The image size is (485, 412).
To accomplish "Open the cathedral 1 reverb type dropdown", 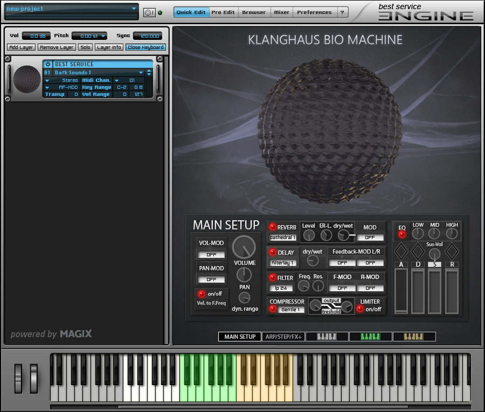I will [x=282, y=238].
